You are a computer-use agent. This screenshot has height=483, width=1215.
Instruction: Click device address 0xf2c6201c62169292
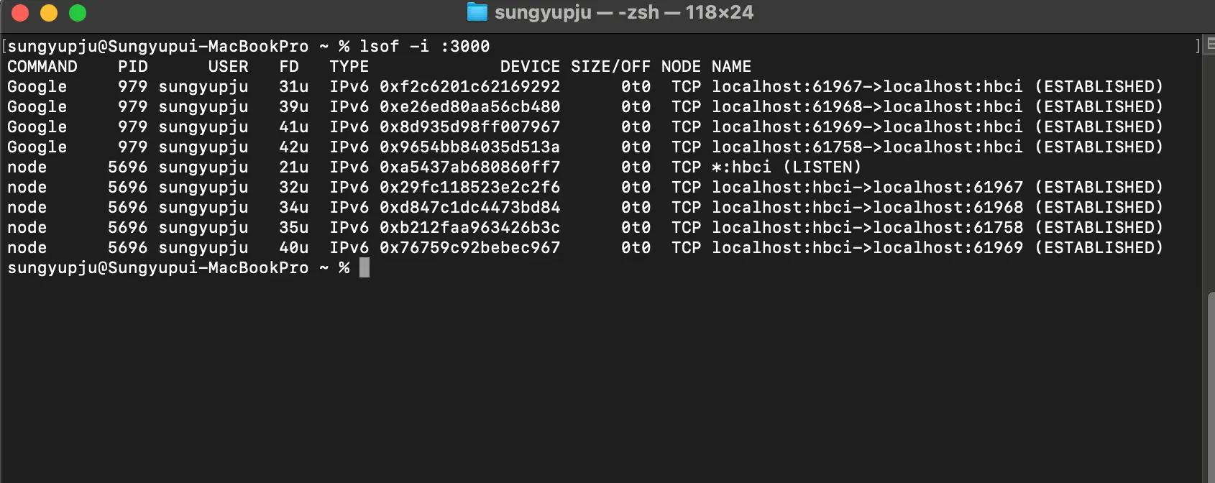click(x=469, y=86)
